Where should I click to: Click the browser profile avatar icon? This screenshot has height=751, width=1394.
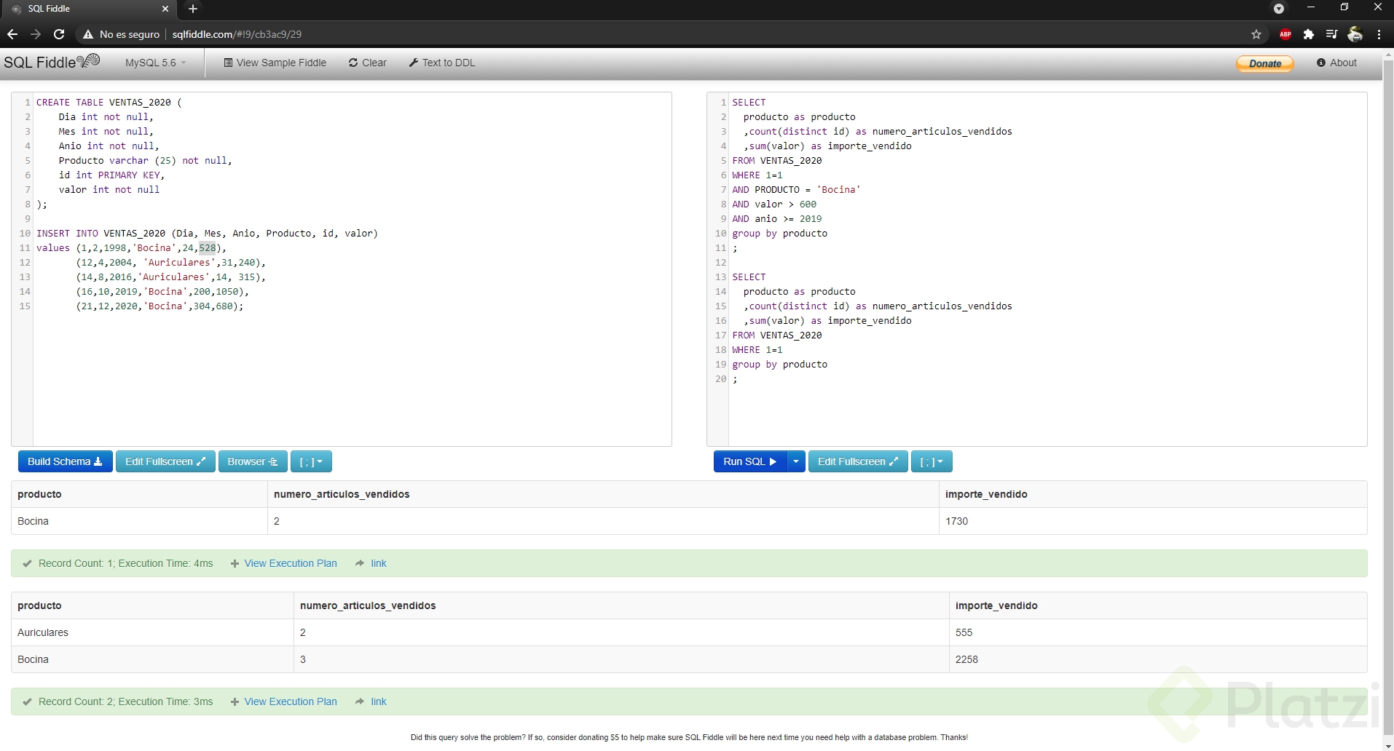(1355, 34)
